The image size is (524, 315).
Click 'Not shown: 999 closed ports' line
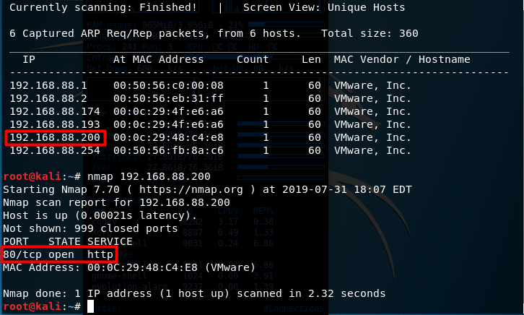90,229
